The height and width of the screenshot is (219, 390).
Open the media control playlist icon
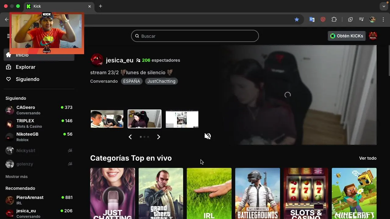[x=361, y=19]
